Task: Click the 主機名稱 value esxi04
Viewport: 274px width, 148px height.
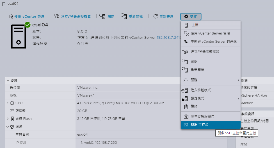Action: click(x=83, y=135)
